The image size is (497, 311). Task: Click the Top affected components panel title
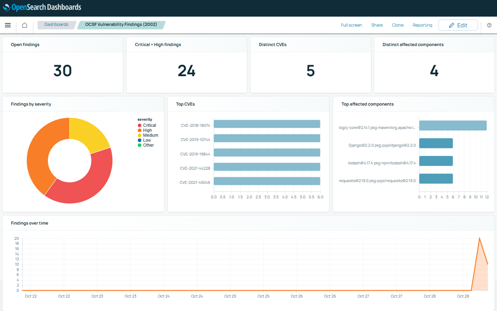[x=368, y=104]
